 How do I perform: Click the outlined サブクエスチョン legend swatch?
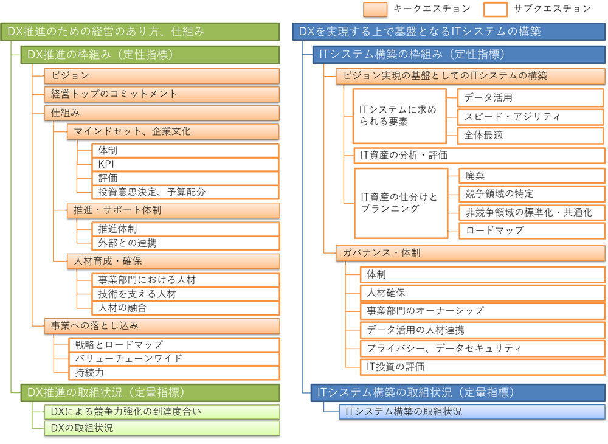(x=495, y=9)
